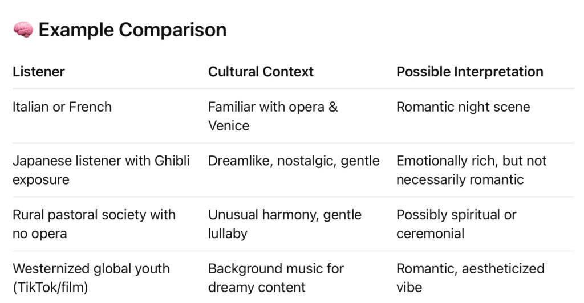Select the Dreamlike, nostalgic, gentle cell
The image size is (584, 303).
coord(294,161)
